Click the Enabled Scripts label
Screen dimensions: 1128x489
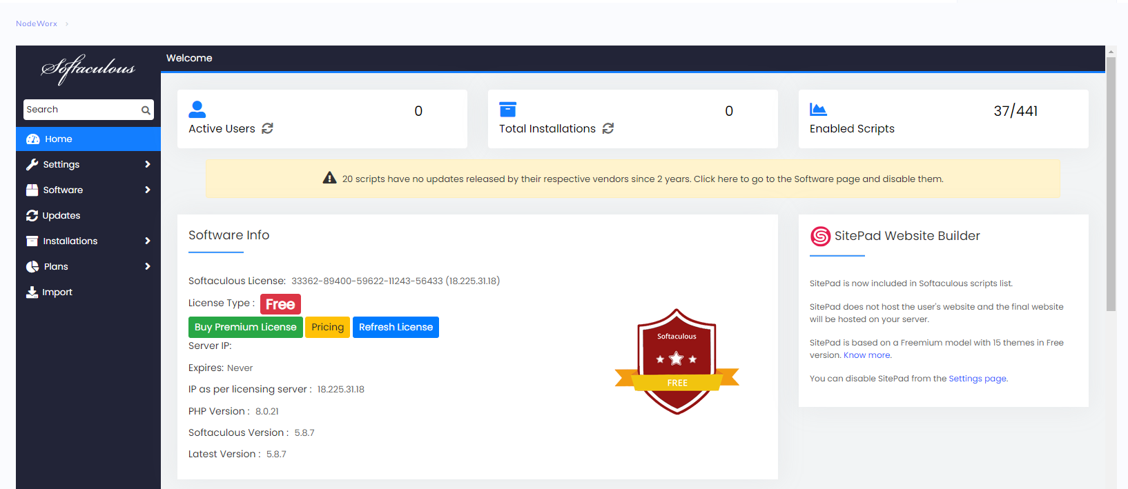[852, 129]
